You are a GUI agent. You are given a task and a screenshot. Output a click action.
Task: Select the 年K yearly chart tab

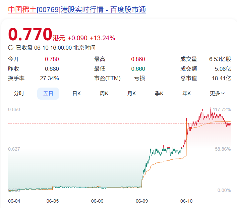coord(187,94)
